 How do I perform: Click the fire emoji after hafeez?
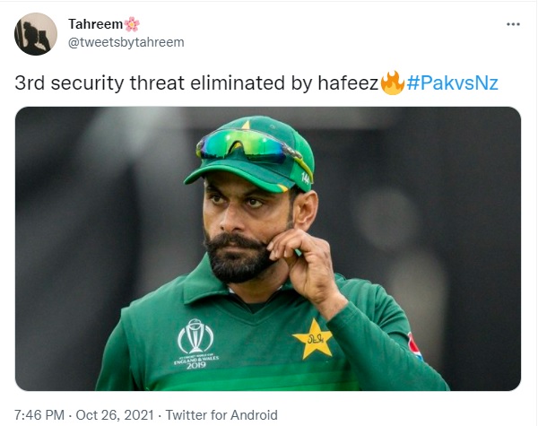392,83
